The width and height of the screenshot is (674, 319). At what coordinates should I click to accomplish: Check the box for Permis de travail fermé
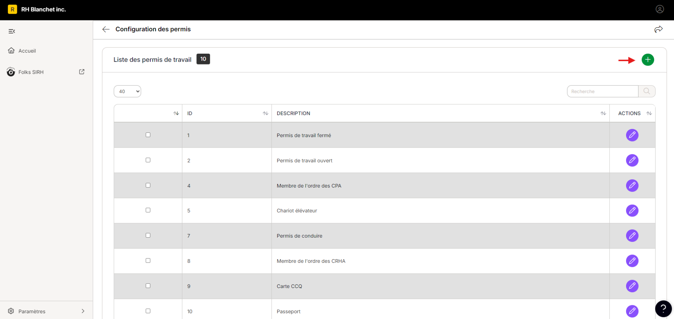tap(148, 135)
